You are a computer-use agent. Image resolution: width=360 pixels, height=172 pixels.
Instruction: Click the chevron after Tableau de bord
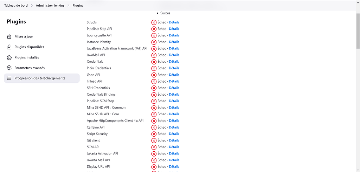pos(32,5)
